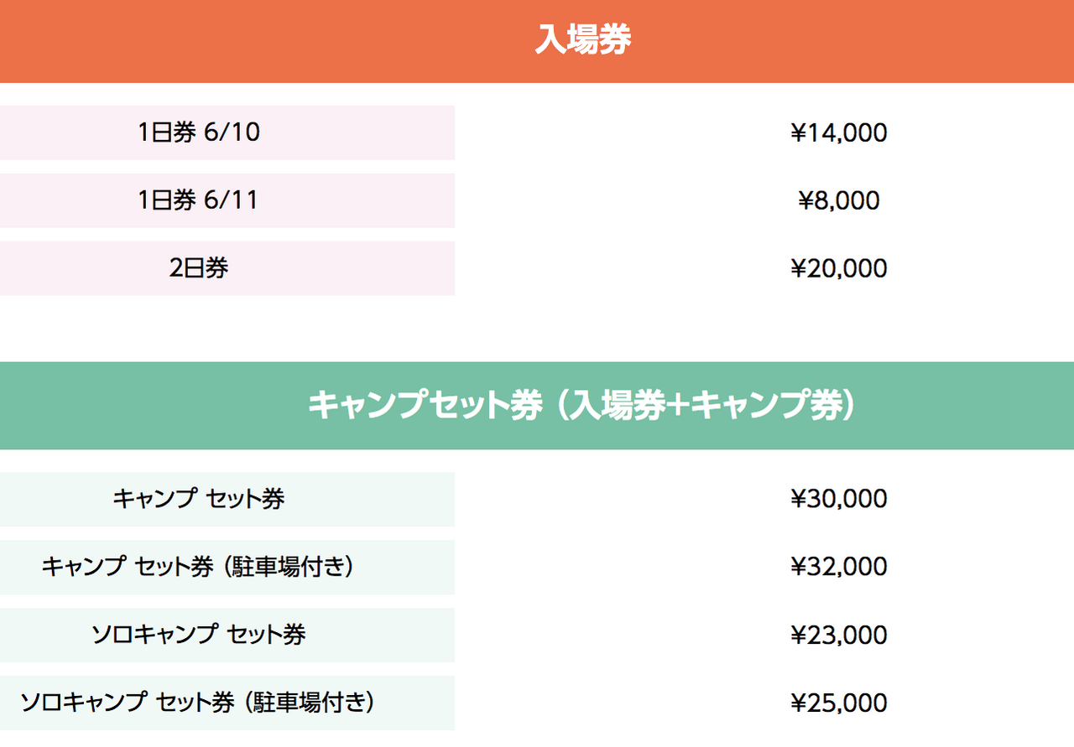Image resolution: width=1074 pixels, height=747 pixels.
Task: Select the ソロキャンプ セット券 row
Action: [x=227, y=635]
